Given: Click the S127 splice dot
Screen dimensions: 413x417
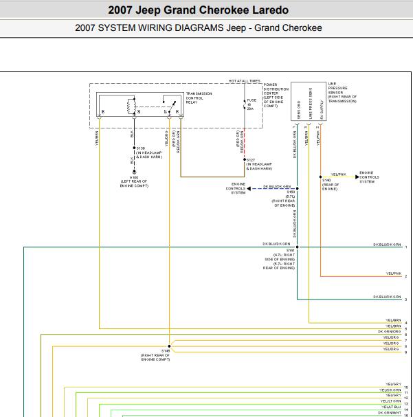Looking at the screenshot, I should [245, 159].
